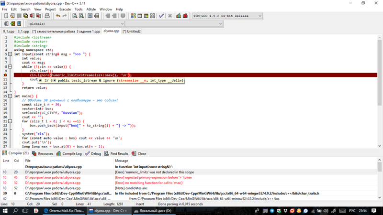Image resolution: width=383 pixels, height=215 pixels.
Task: Open the Debug bottom panel tab
Action: pos(93,153)
